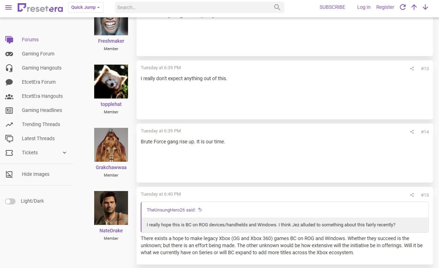Click the search magnifier icon
Image resolution: width=439 pixels, height=268 pixels.
click(277, 7)
